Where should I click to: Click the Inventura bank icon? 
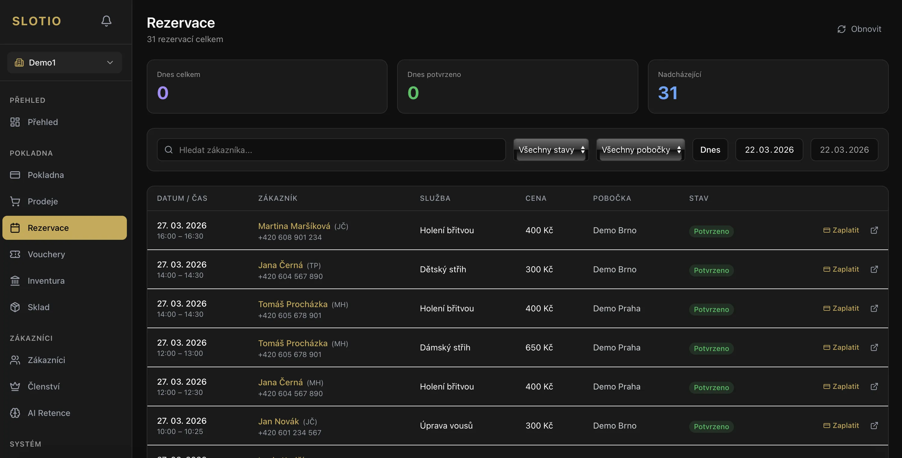pyautogui.click(x=15, y=281)
